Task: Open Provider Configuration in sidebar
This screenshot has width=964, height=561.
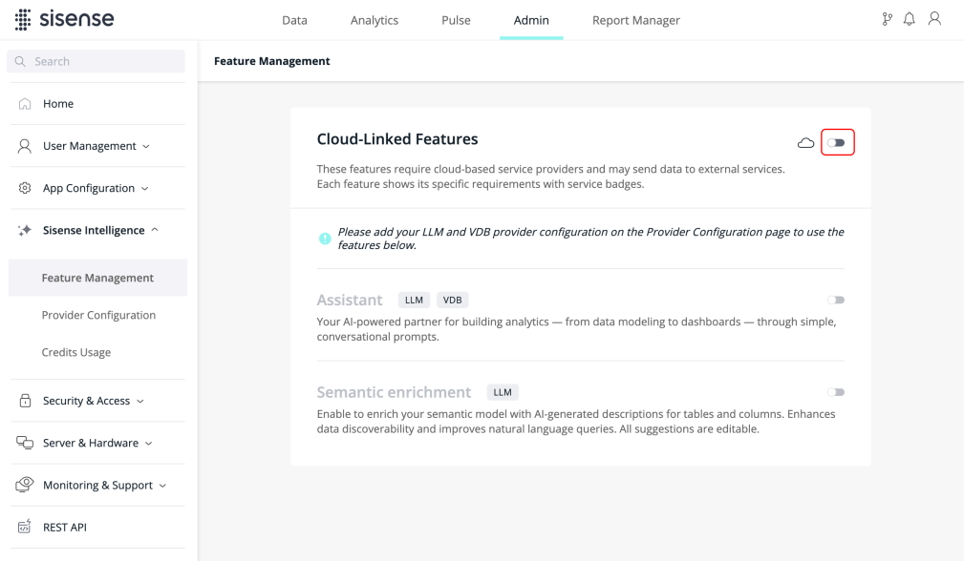Action: 98,315
